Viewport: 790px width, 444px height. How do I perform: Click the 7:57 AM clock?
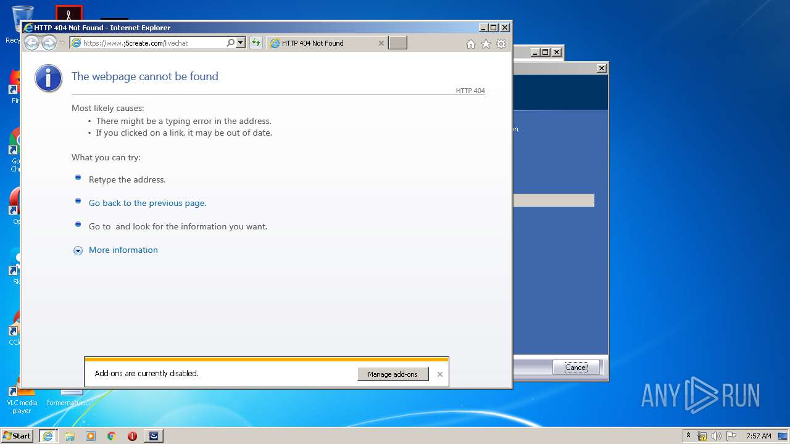(759, 436)
